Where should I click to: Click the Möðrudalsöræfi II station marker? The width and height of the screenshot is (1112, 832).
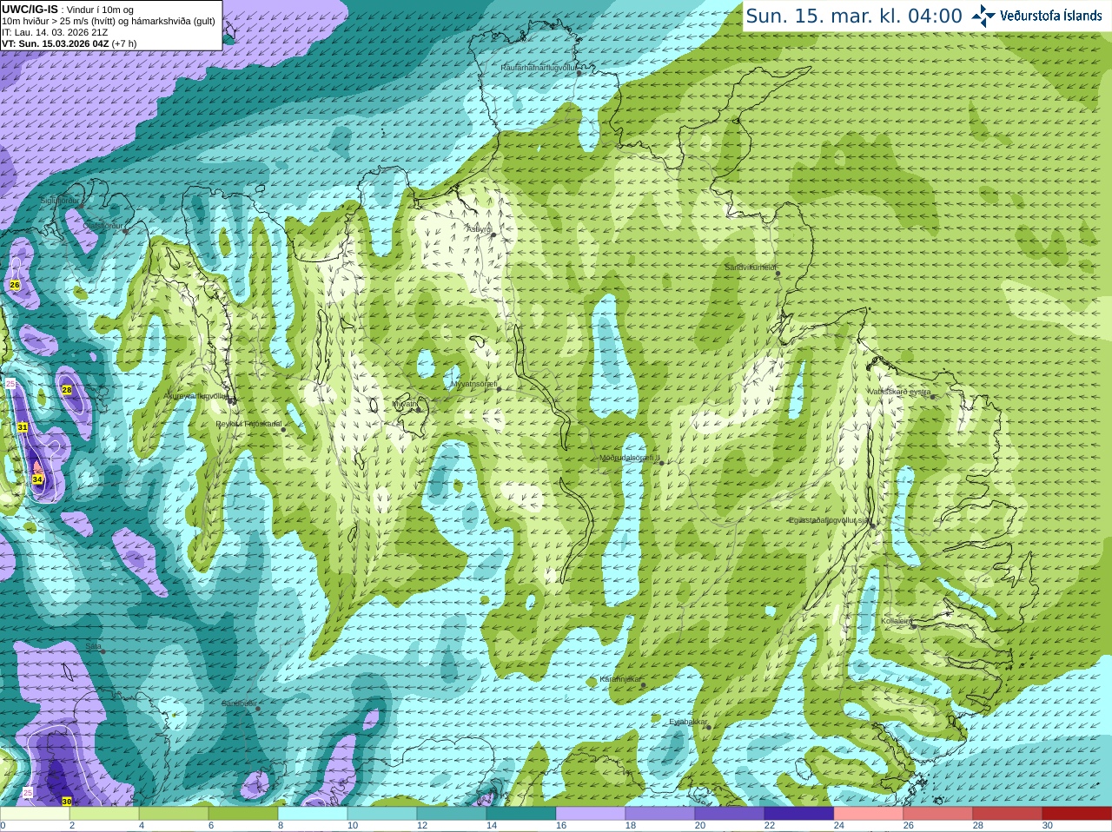coord(661,463)
